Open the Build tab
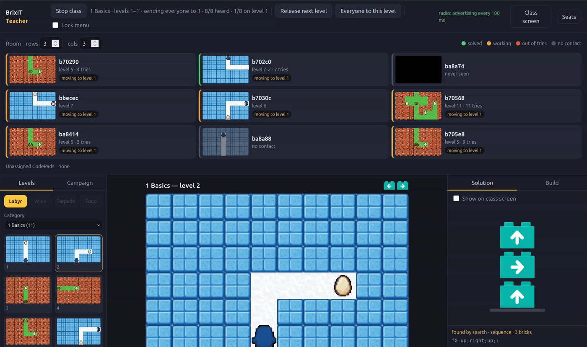587x347 pixels. 552,183
